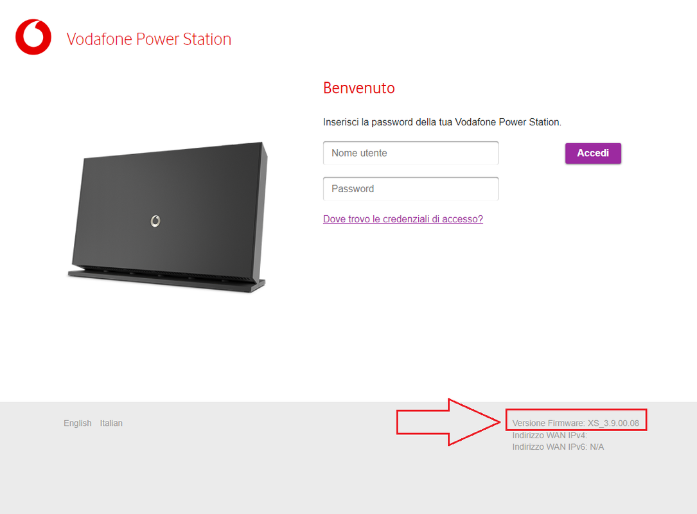Open 'Dove trovo le credenziali di accesso?' link
Screen dimensions: 697x514
coord(403,218)
